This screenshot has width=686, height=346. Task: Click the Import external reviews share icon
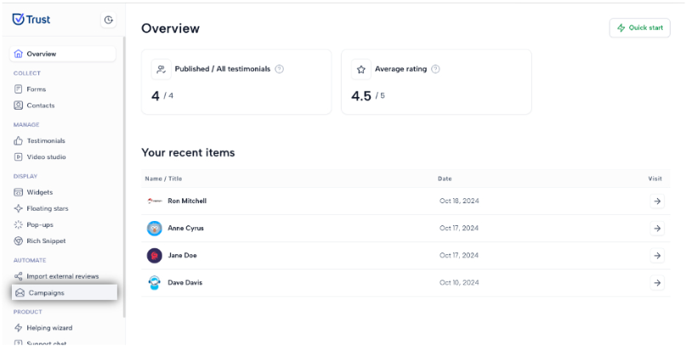tap(19, 276)
